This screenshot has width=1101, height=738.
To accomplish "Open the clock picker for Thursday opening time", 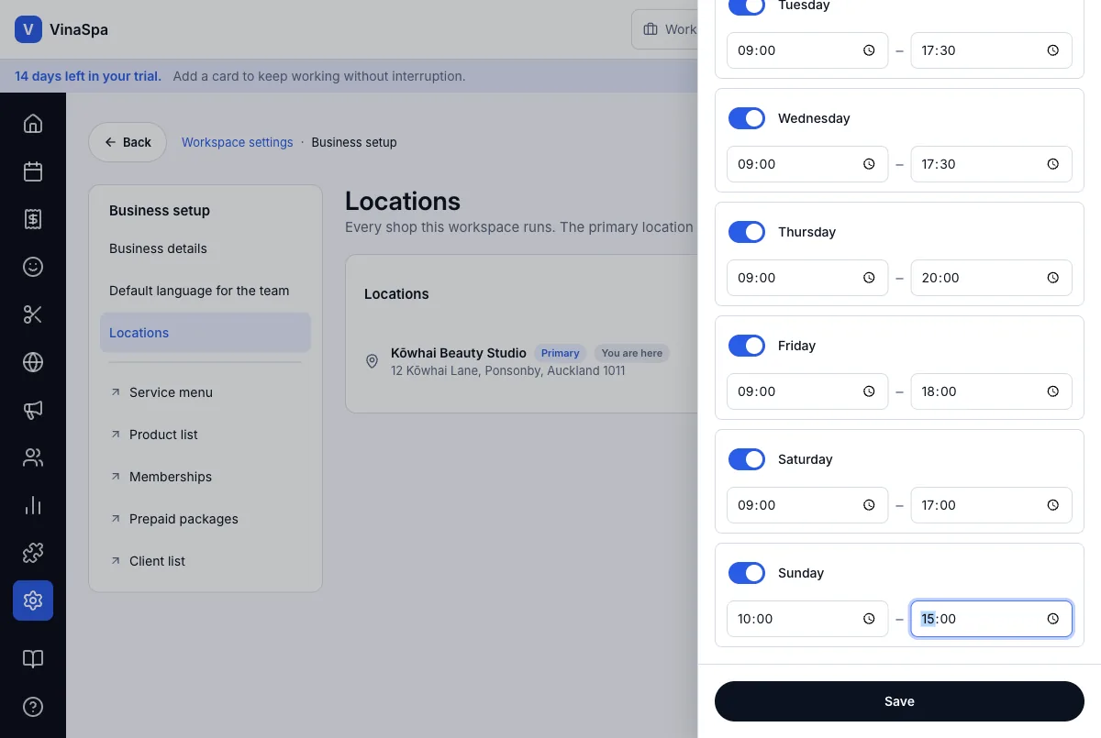I will 869,278.
